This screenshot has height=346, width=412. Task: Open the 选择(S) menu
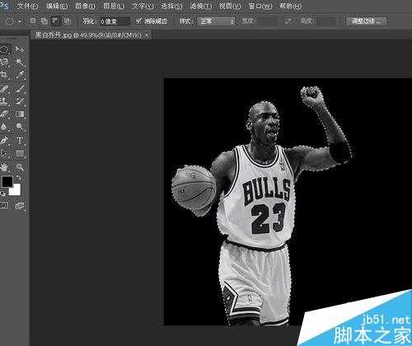(x=171, y=6)
